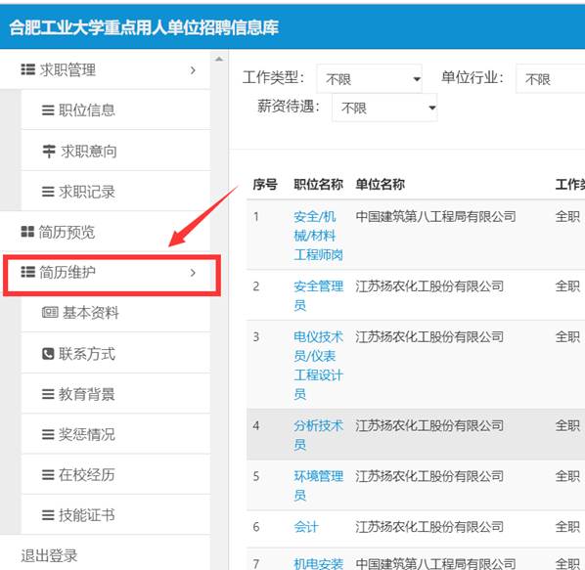The image size is (585, 570).
Task: Open the 工作类型 dropdown
Action: [370, 78]
